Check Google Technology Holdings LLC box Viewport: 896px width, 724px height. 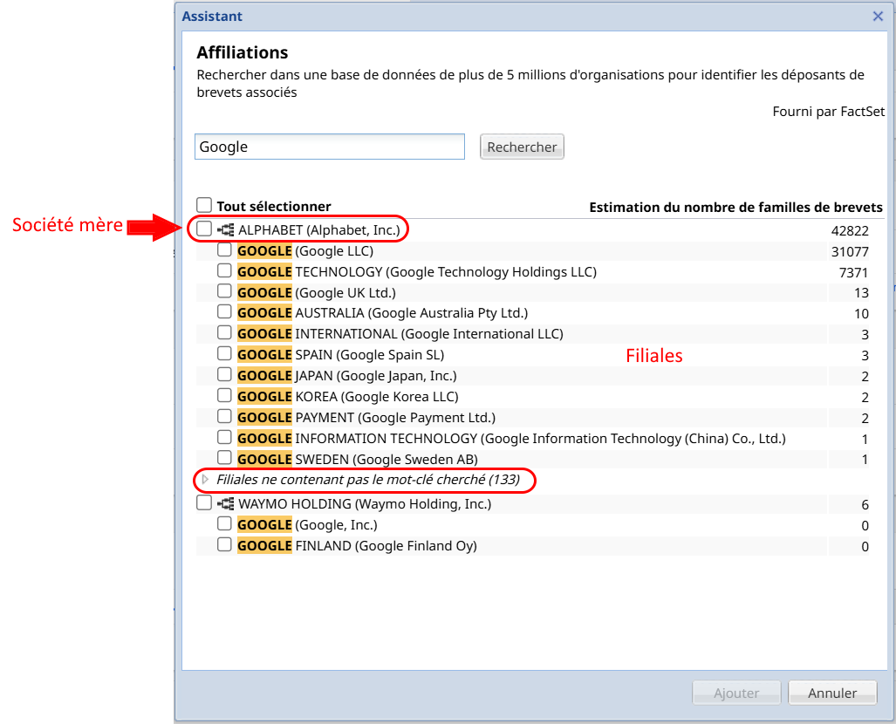(224, 270)
